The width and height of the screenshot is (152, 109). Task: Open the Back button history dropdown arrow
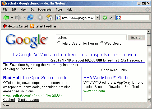point(12,18)
